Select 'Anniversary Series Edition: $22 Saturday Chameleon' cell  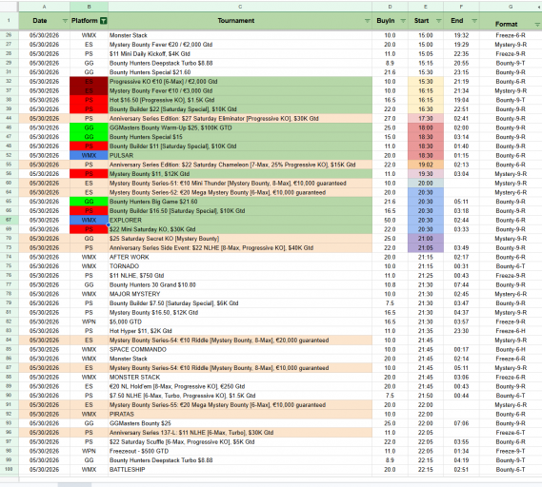click(x=240, y=165)
